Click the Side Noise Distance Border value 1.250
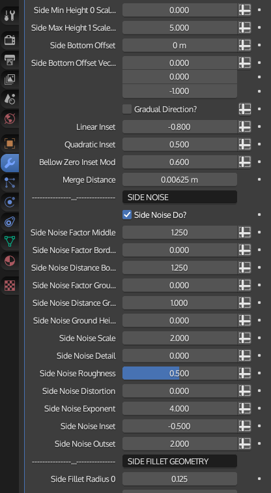 [180, 268]
